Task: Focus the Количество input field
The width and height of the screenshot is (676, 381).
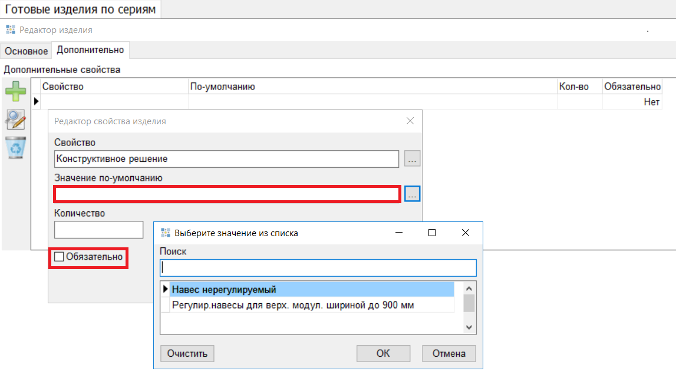Action: pyautogui.click(x=98, y=230)
